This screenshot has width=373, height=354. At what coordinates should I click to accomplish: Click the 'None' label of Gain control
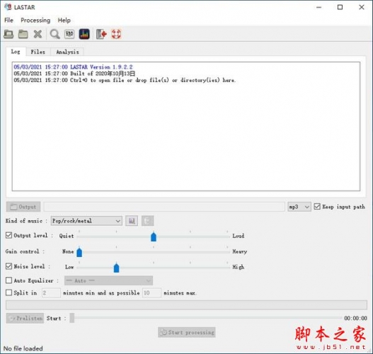tap(68, 251)
